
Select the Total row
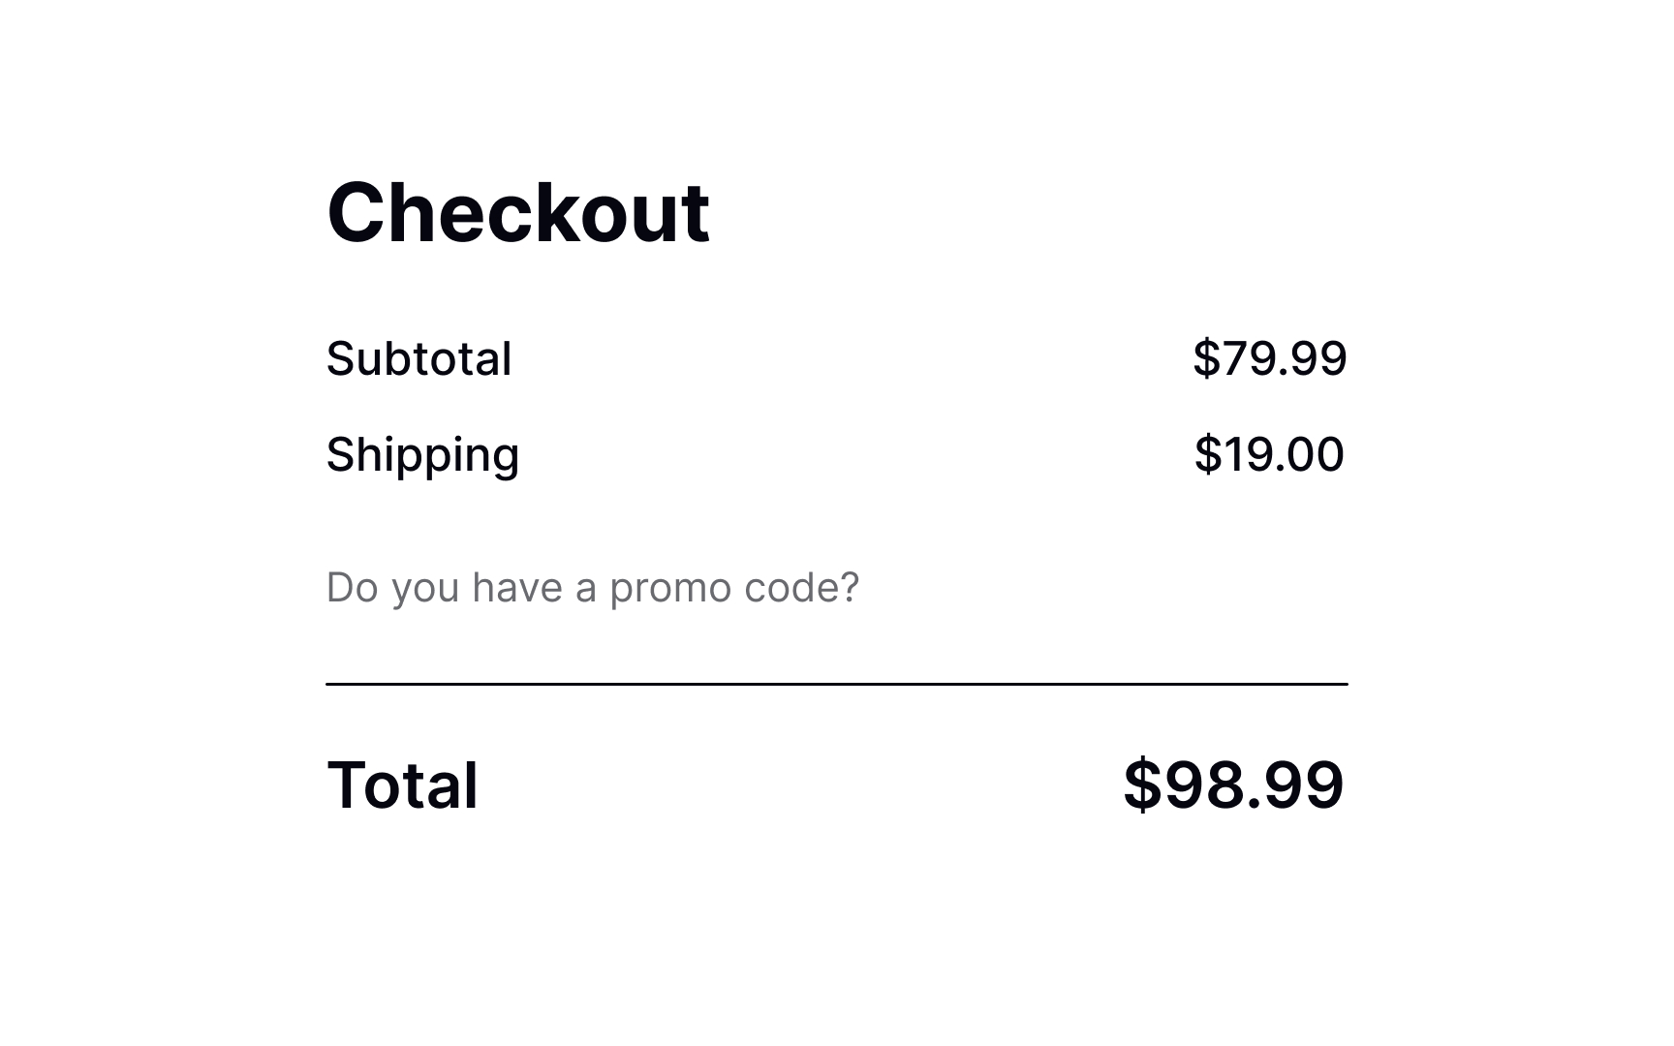point(837,786)
